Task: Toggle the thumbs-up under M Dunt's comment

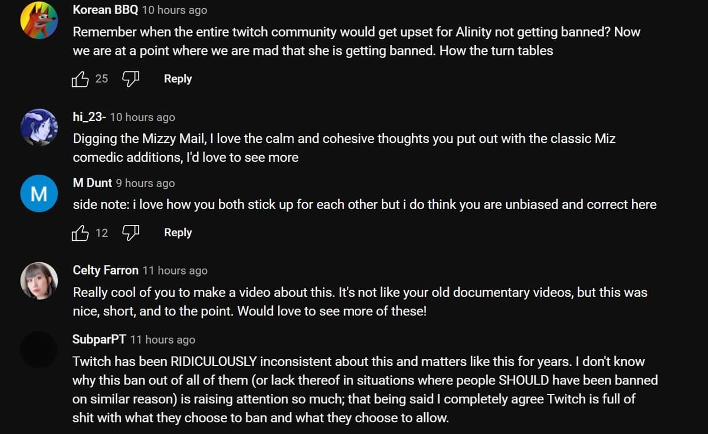Action: 80,232
